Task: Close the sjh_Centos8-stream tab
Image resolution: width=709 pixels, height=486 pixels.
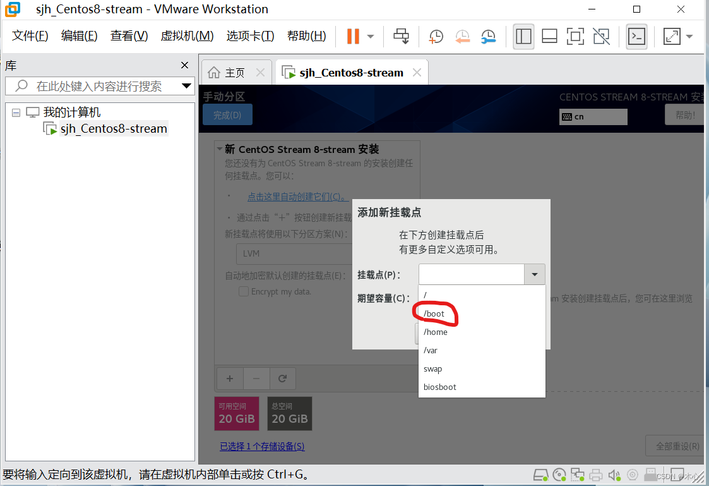Action: pyautogui.click(x=417, y=73)
